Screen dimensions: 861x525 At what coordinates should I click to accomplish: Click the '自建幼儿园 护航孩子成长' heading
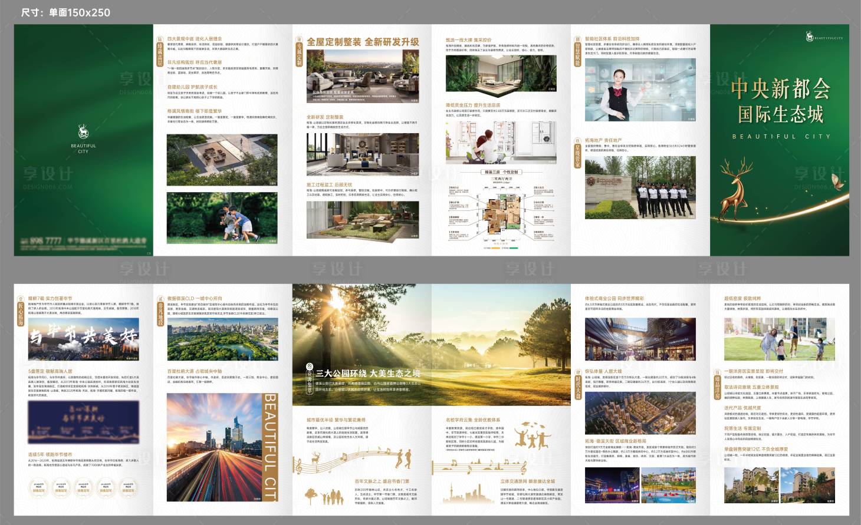(x=192, y=87)
